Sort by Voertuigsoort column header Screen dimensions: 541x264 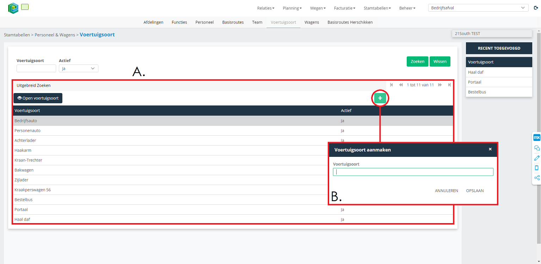pos(27,110)
